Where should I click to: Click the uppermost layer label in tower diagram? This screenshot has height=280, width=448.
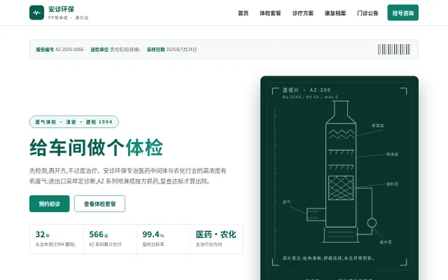tap(378, 126)
